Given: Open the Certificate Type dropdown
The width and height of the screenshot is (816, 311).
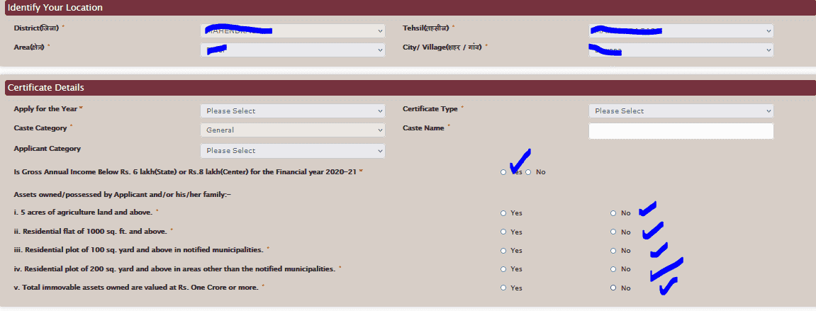Looking at the screenshot, I should [681, 111].
